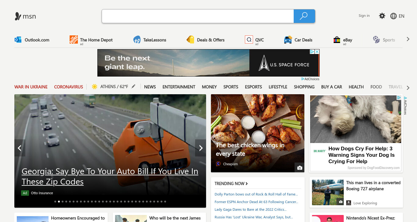Click Athens 62°F weather text
This screenshot has width=417, height=222.
click(114, 87)
